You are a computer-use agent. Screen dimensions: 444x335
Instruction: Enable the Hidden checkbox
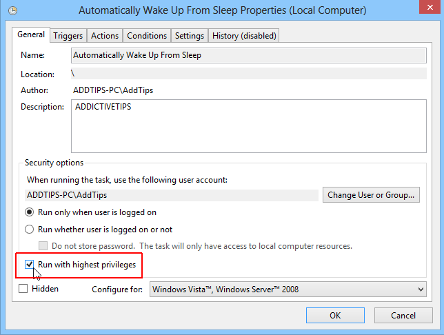coord(23,289)
